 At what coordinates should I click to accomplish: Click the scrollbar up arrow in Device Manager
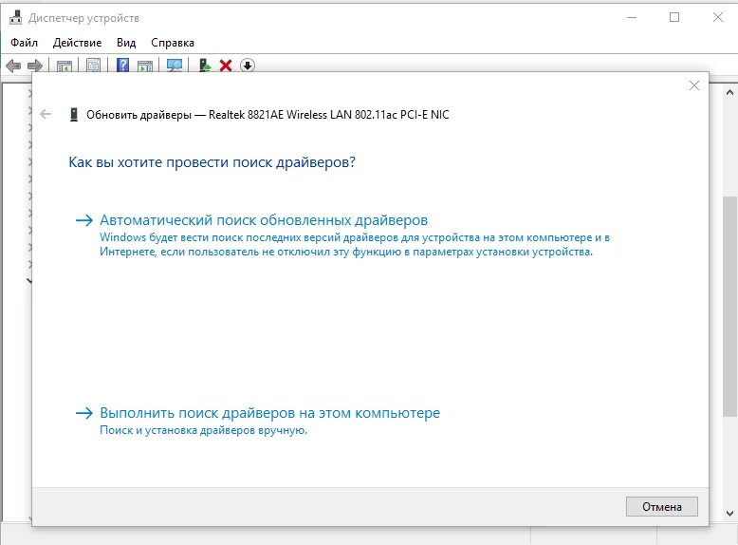click(x=729, y=92)
